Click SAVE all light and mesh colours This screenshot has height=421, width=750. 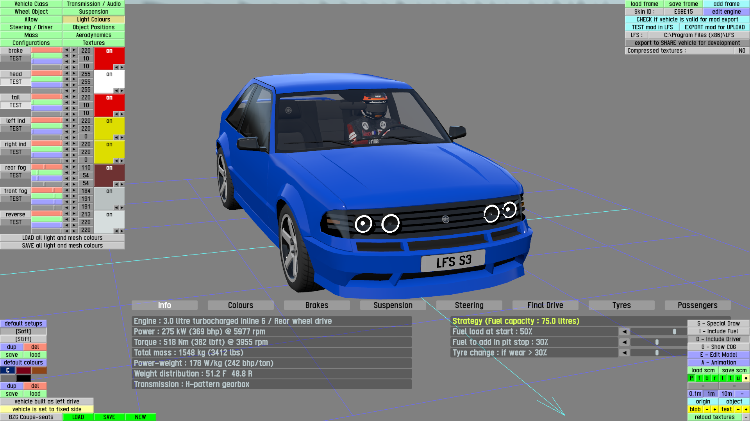coord(62,246)
